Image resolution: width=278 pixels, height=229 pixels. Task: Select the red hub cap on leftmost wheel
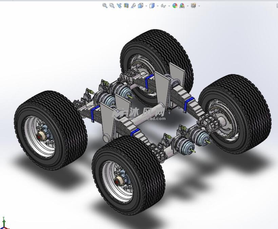[41, 136]
